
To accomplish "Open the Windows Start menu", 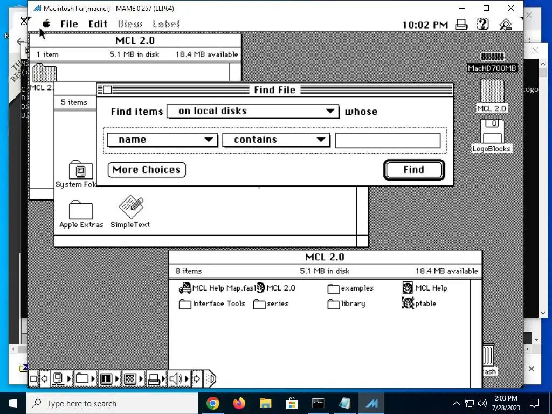I will pyautogui.click(x=13, y=403).
